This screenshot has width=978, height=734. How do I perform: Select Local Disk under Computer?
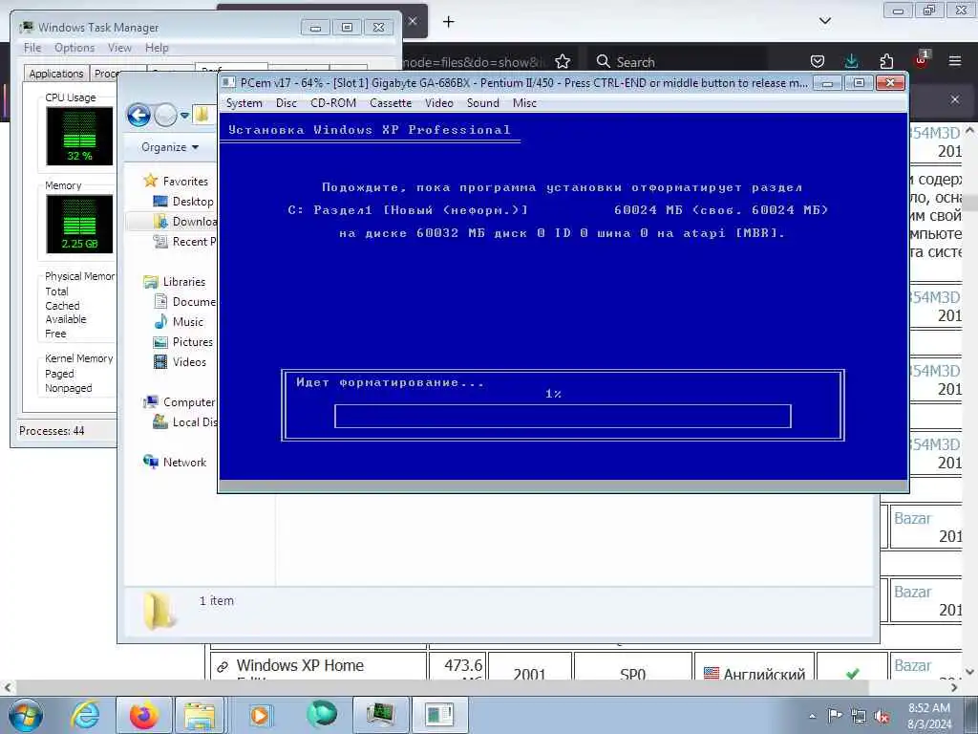click(195, 422)
